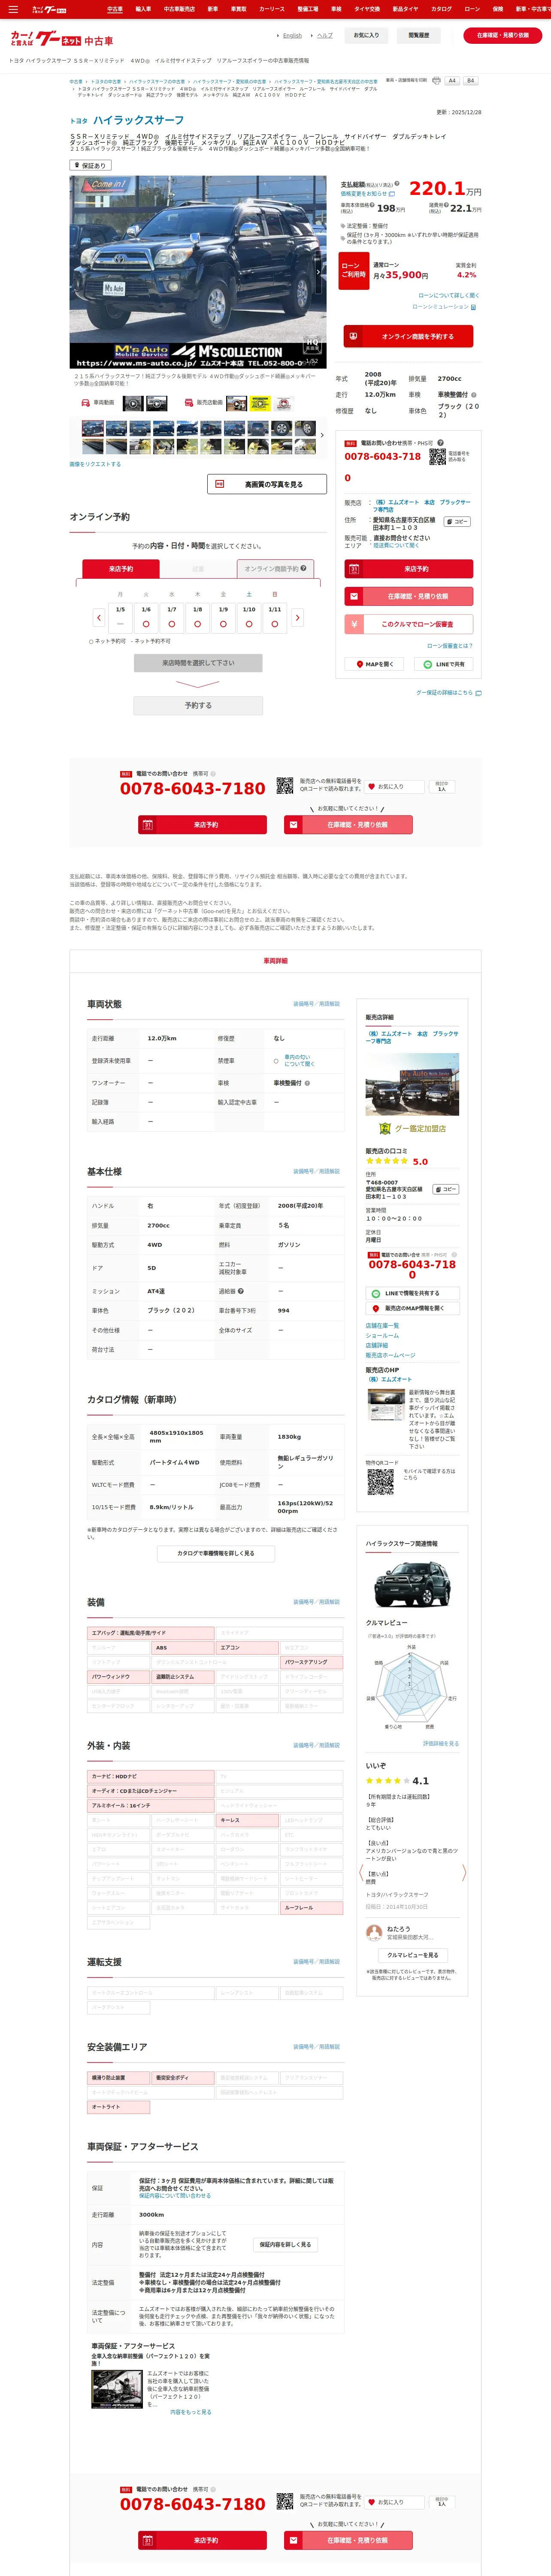551x2576 pixels.
Task: Open 来店時間を選択して下さい time selector
Action: click(x=198, y=663)
